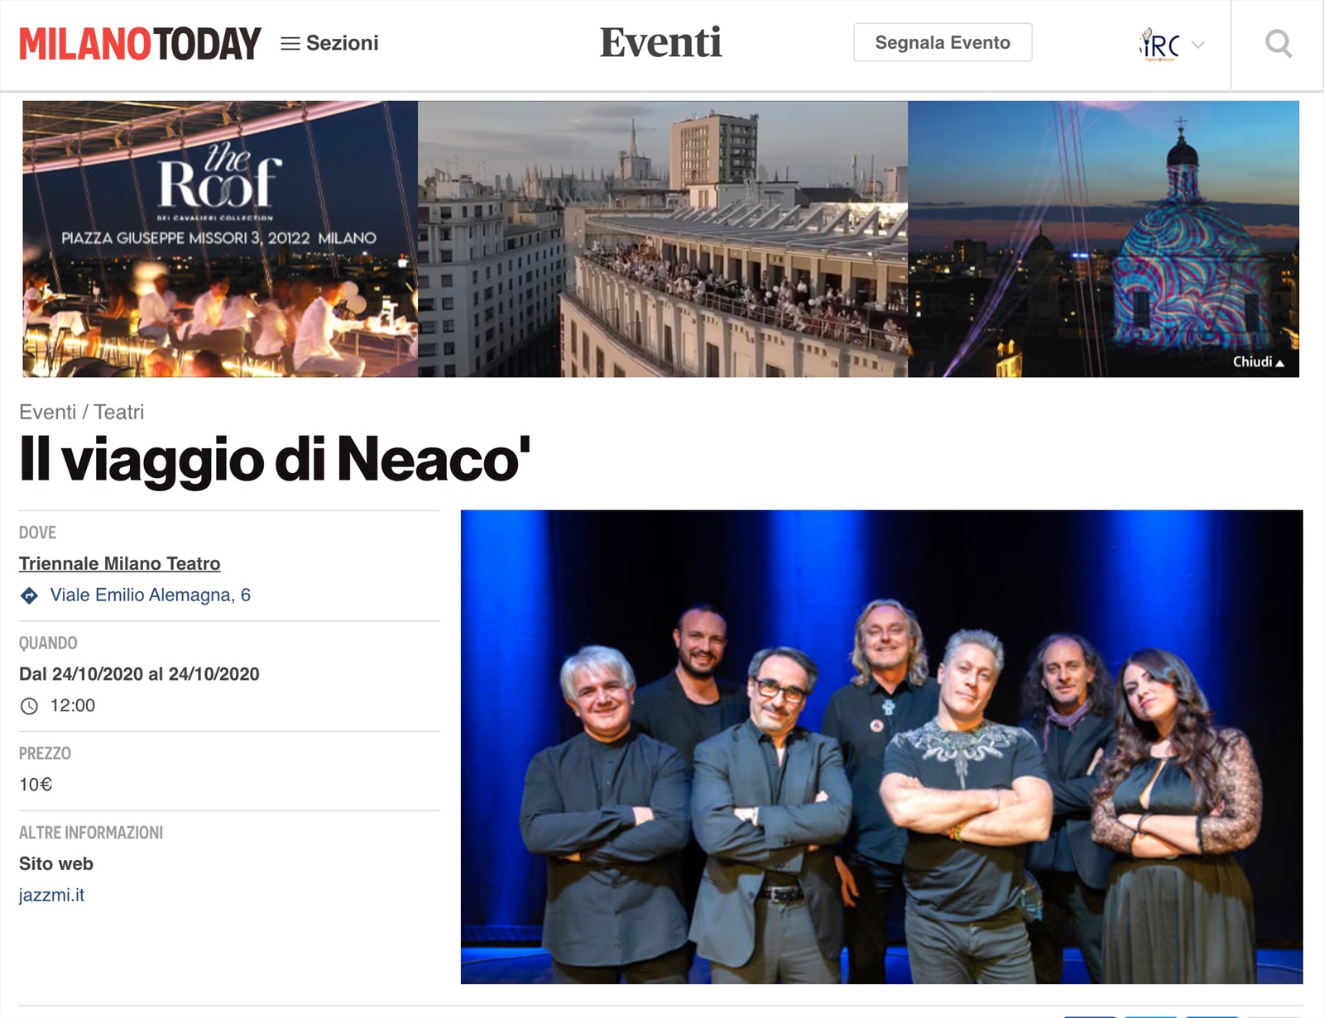Open the Triennale Milano Teatro link

120,563
